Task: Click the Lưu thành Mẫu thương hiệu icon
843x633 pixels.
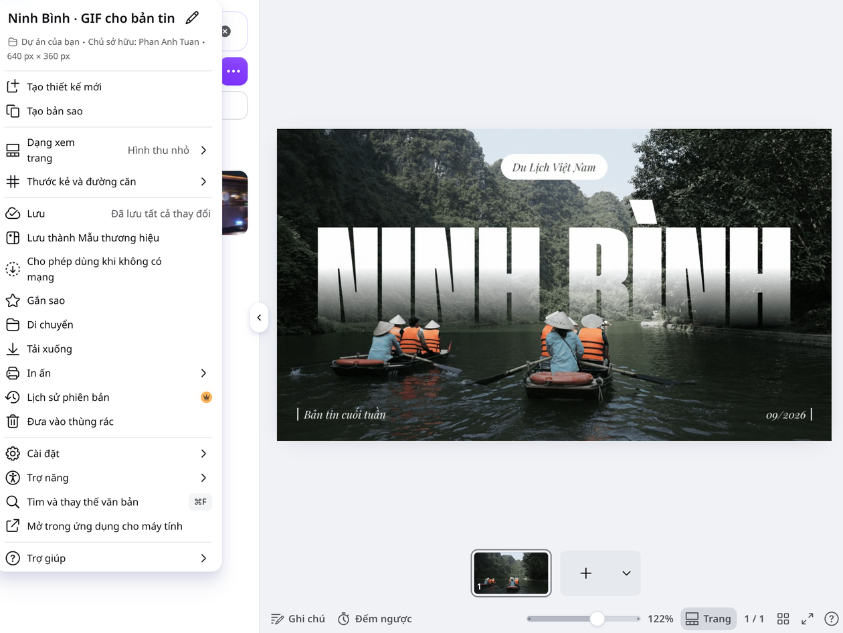Action: coord(13,238)
